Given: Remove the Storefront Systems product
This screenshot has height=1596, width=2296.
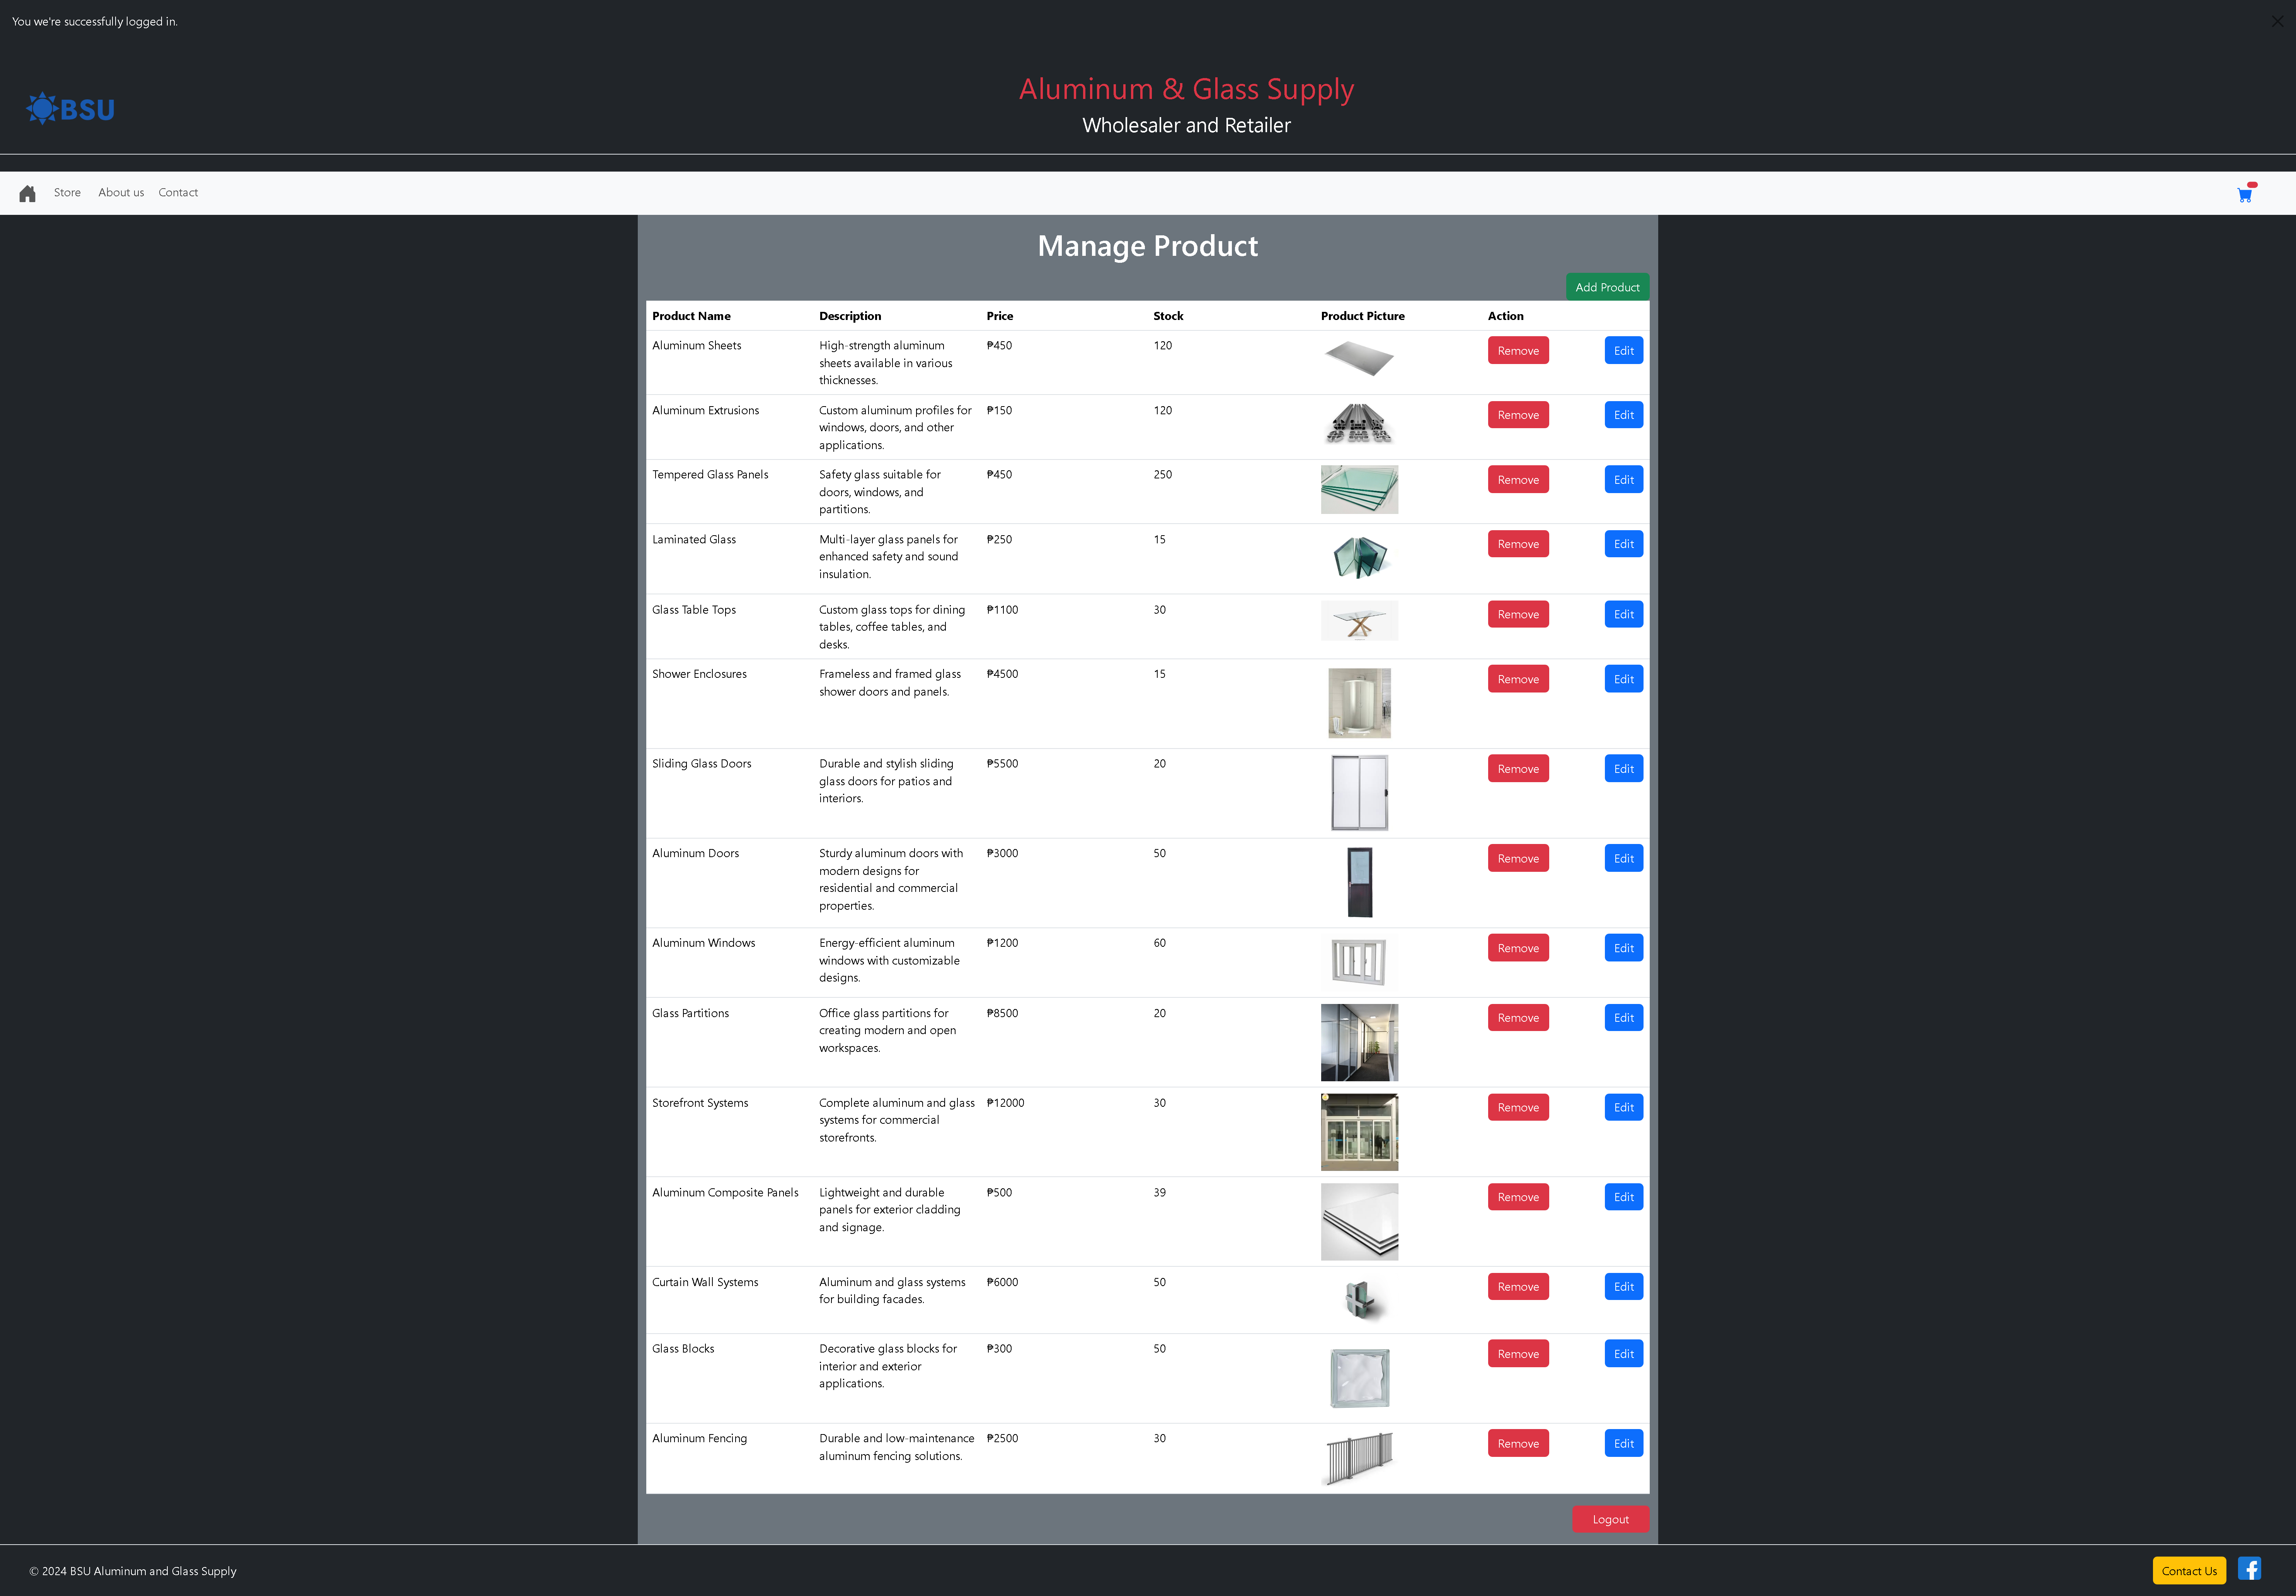Looking at the screenshot, I should pos(1518,1107).
